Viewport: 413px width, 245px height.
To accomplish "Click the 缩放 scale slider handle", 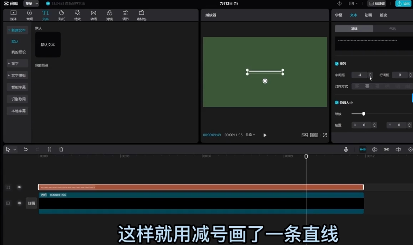I will click(364, 114).
